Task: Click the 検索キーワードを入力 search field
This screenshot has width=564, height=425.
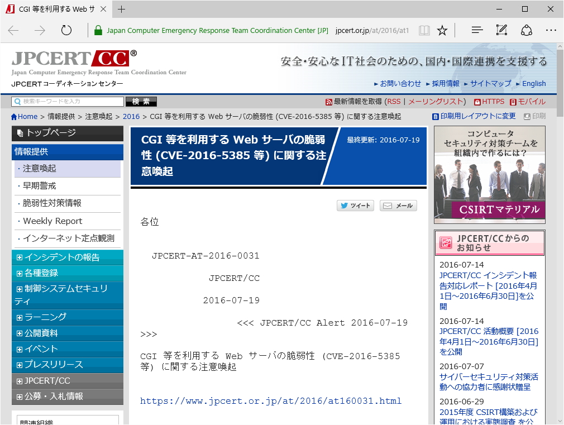Action: (x=67, y=101)
